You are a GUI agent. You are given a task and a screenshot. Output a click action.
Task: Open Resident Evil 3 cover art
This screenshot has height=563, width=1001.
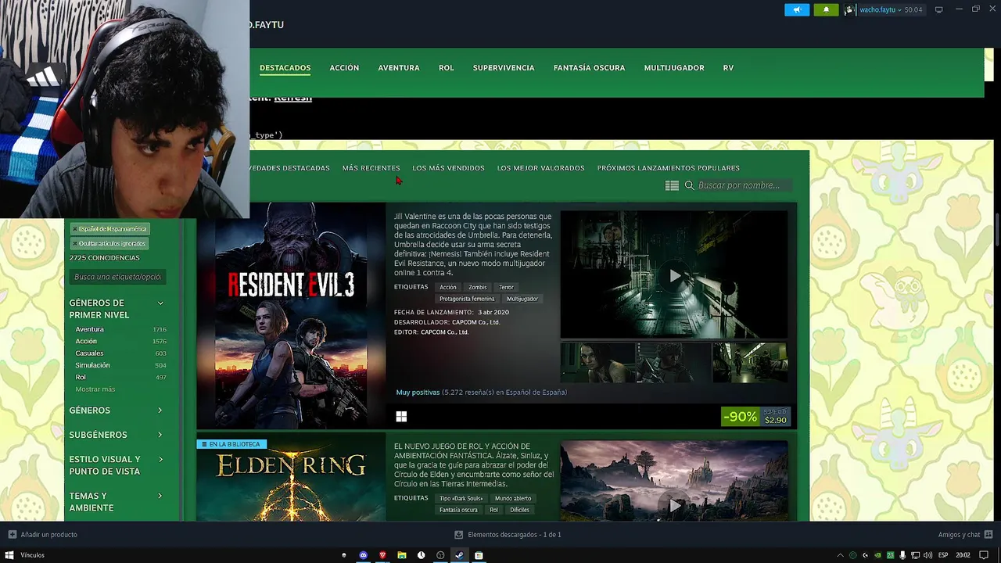[x=291, y=316]
